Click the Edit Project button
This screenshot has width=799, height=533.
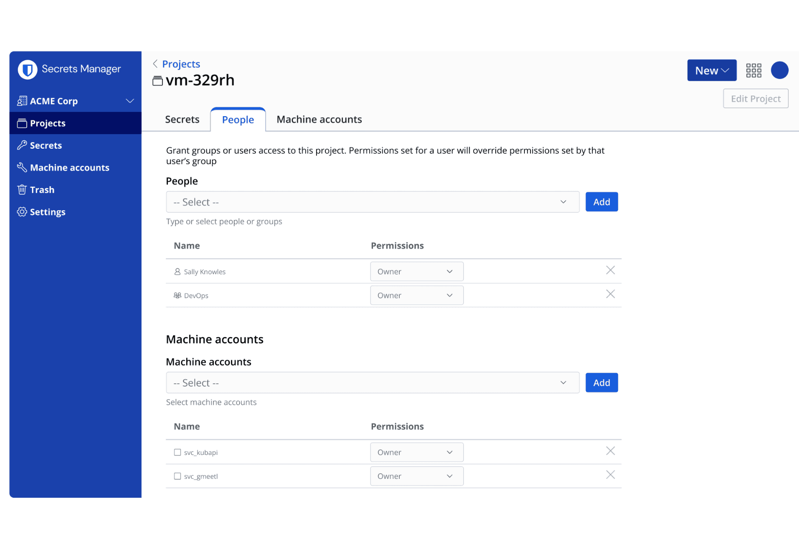point(755,99)
